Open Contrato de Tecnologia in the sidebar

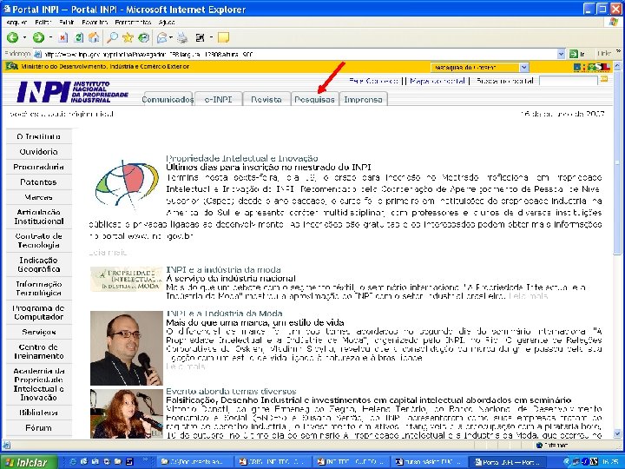39,241
